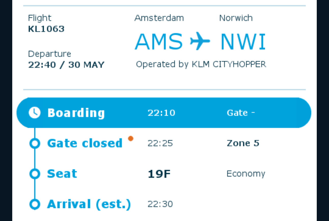Select flight number KL1063
329x221 pixels.
[x=46, y=29]
